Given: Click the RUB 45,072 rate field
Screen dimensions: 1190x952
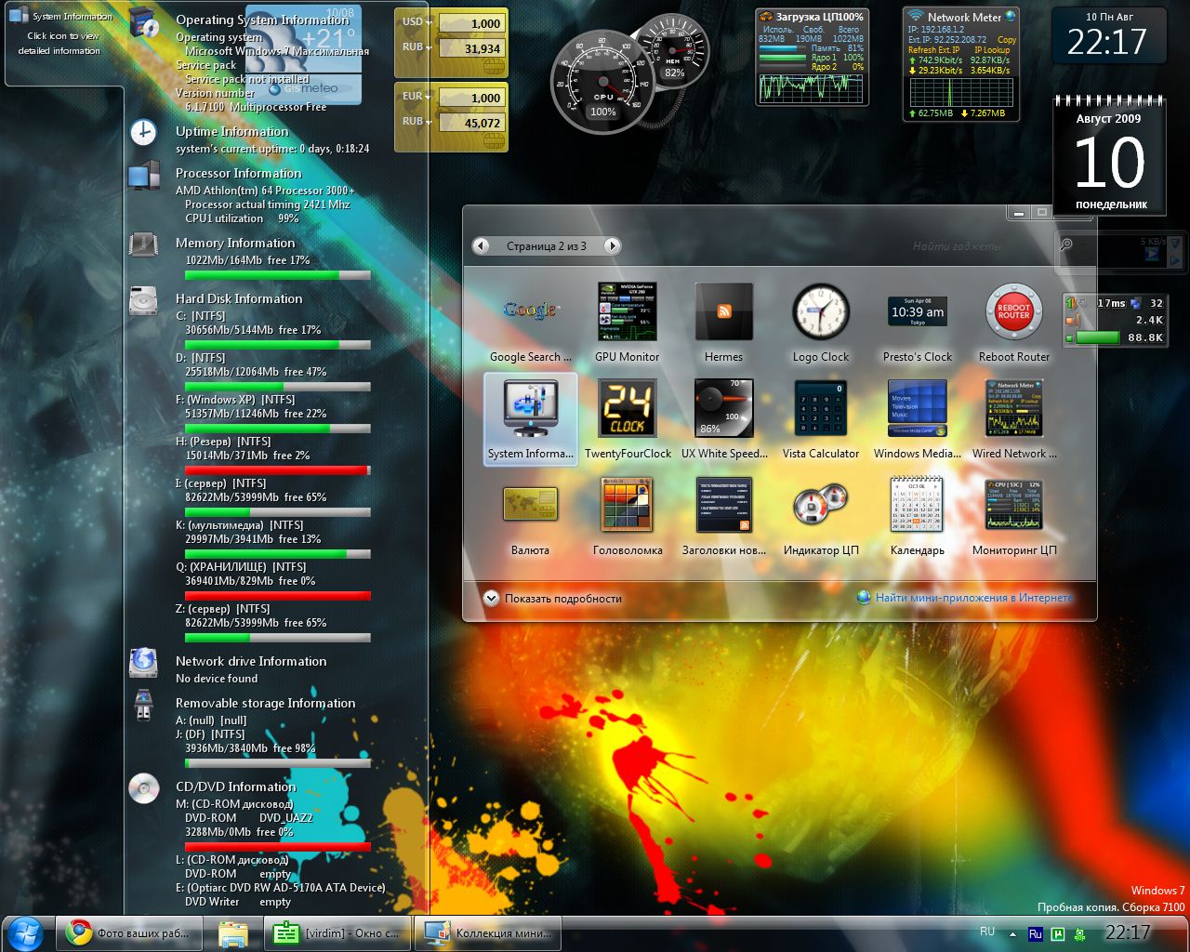Looking at the screenshot, I should tap(470, 123).
